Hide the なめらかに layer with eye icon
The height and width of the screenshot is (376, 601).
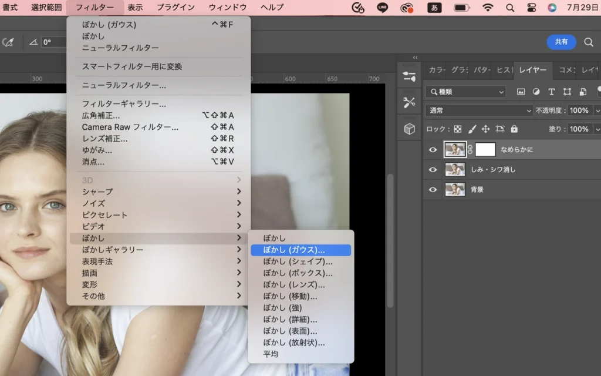point(433,150)
